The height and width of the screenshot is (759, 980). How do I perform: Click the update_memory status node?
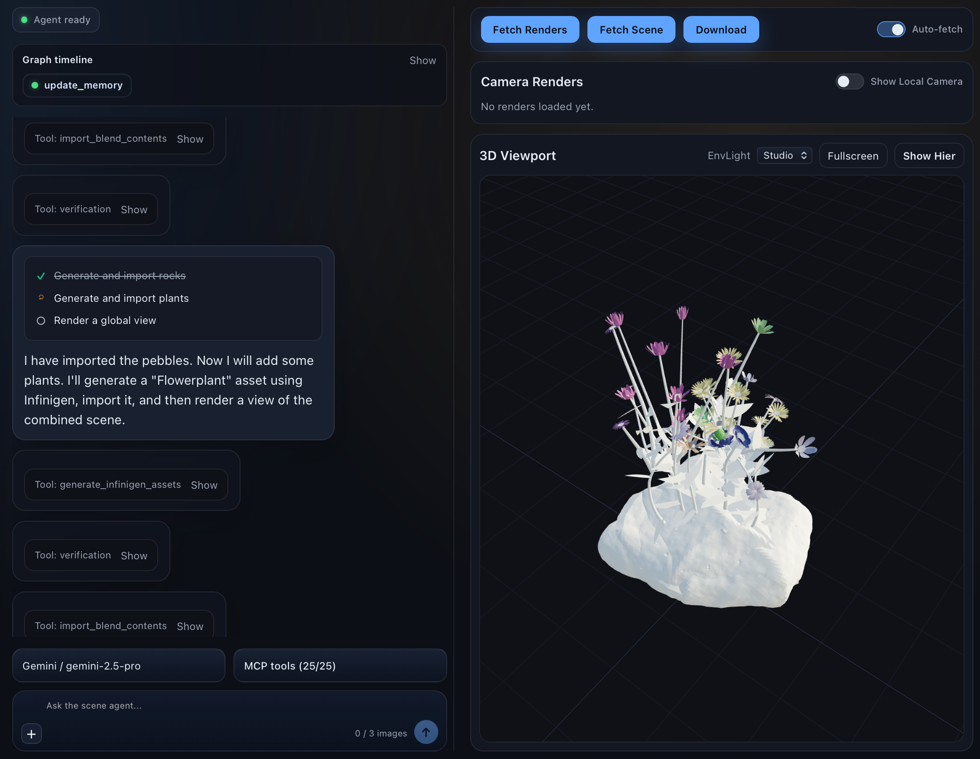tap(77, 85)
